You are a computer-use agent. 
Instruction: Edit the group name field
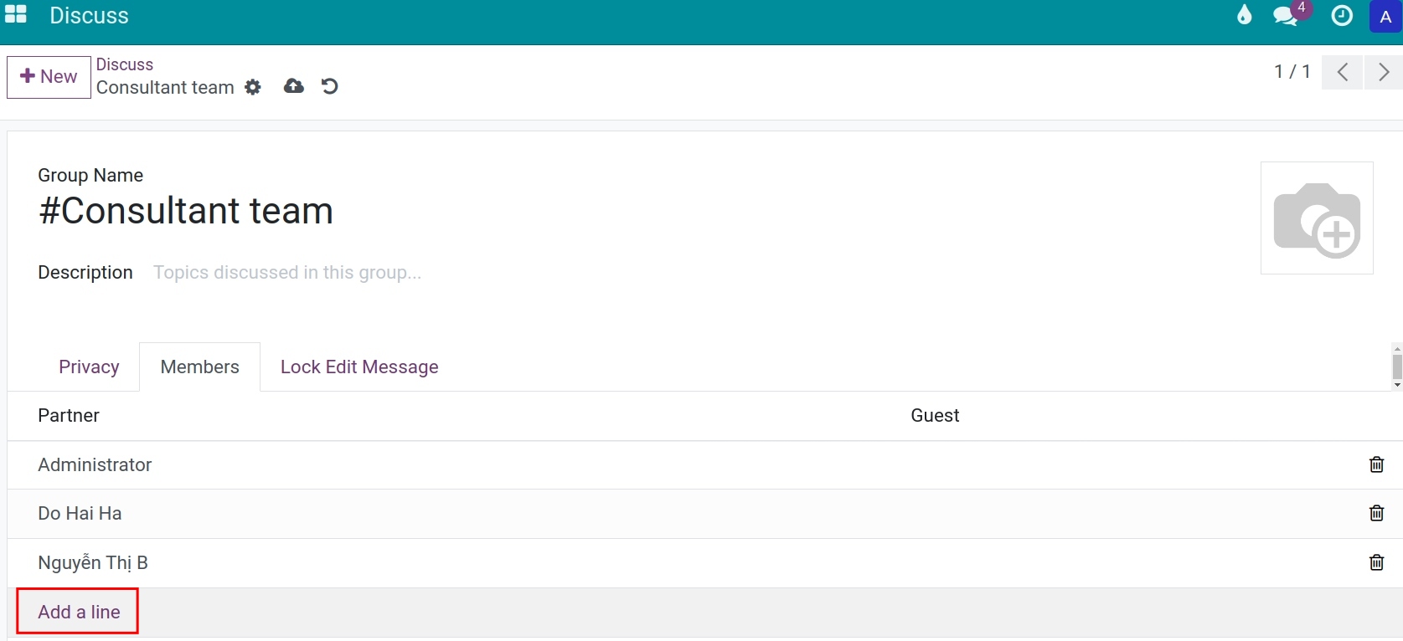[186, 211]
